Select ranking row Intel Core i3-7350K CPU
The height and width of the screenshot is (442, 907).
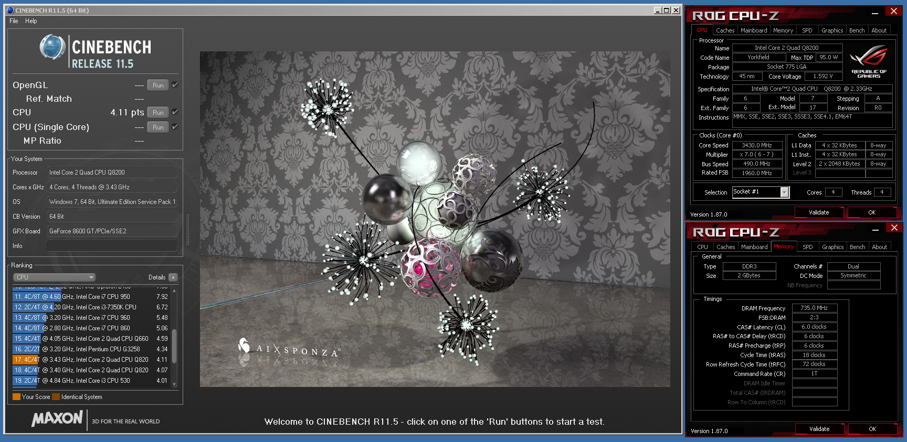(91, 307)
